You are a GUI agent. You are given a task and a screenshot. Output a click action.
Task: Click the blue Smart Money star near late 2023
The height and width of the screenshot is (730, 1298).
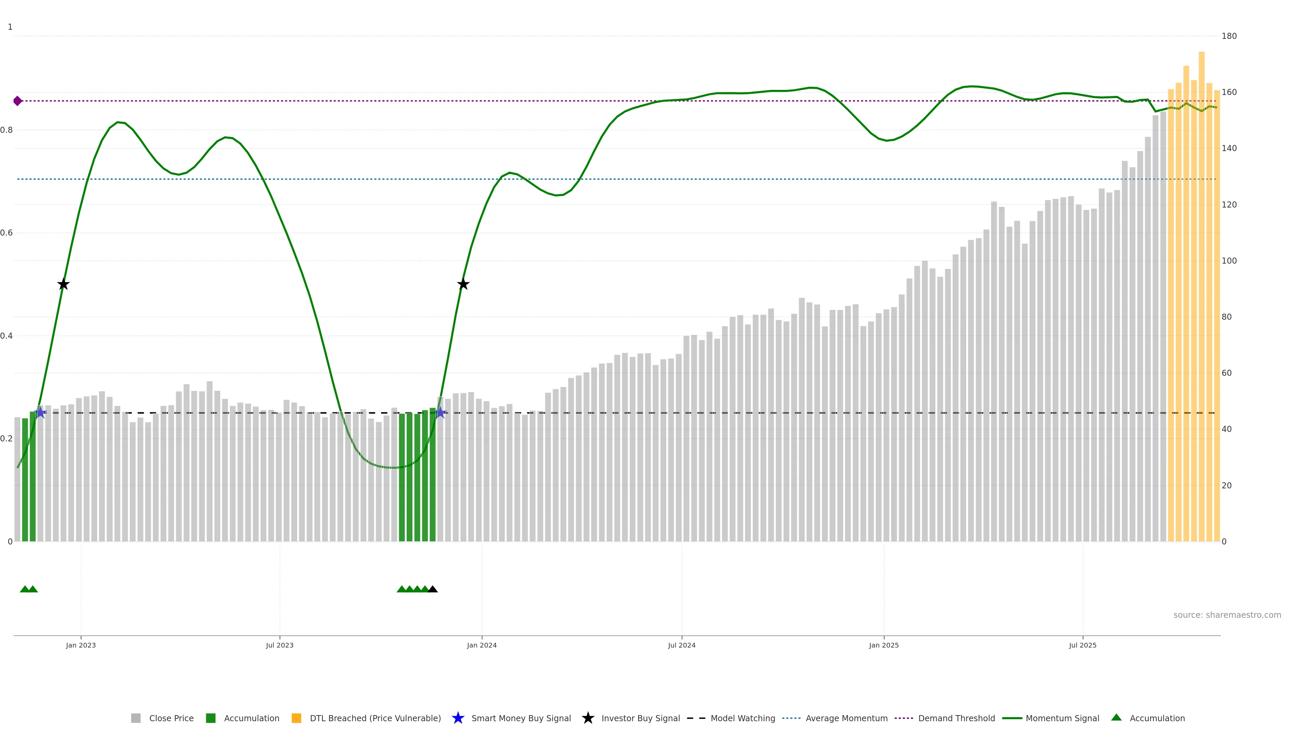click(x=440, y=413)
